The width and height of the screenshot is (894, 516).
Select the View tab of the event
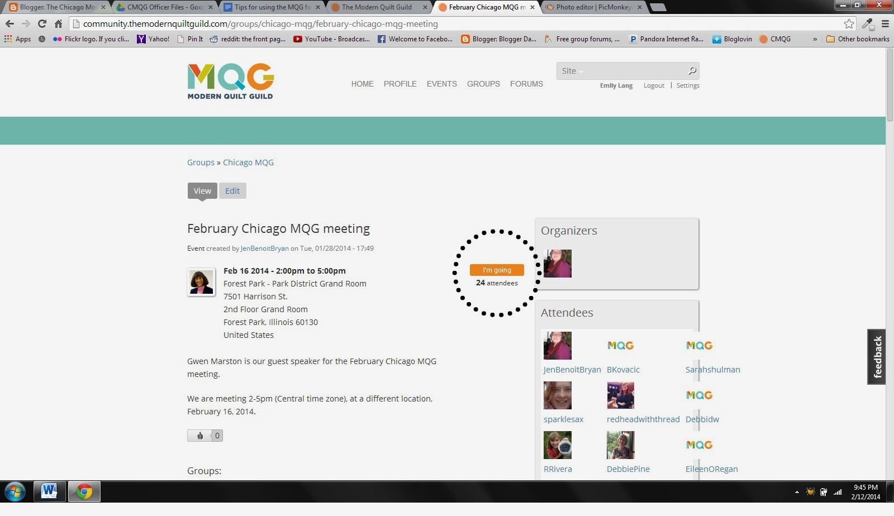click(202, 191)
